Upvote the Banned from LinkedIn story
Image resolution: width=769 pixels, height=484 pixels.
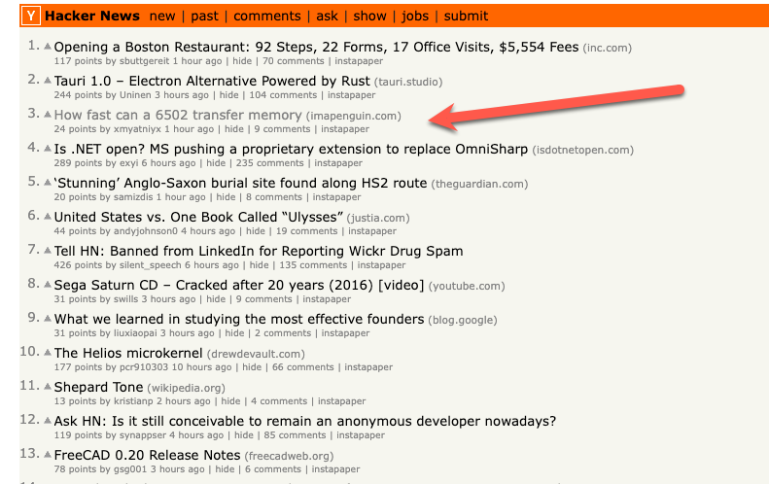47,250
